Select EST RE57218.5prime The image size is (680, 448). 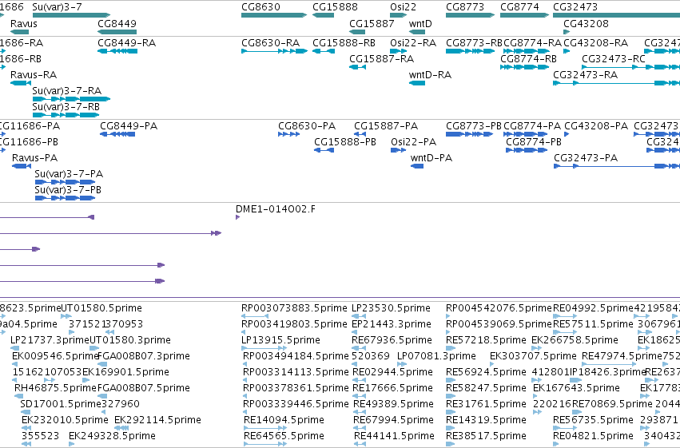[x=451, y=348]
